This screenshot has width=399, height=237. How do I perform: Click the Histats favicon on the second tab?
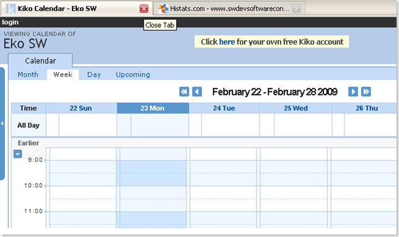coord(164,9)
